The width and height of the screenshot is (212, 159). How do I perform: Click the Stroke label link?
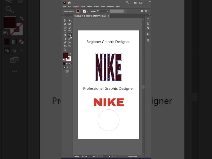pyautogui.click(x=93, y=11)
